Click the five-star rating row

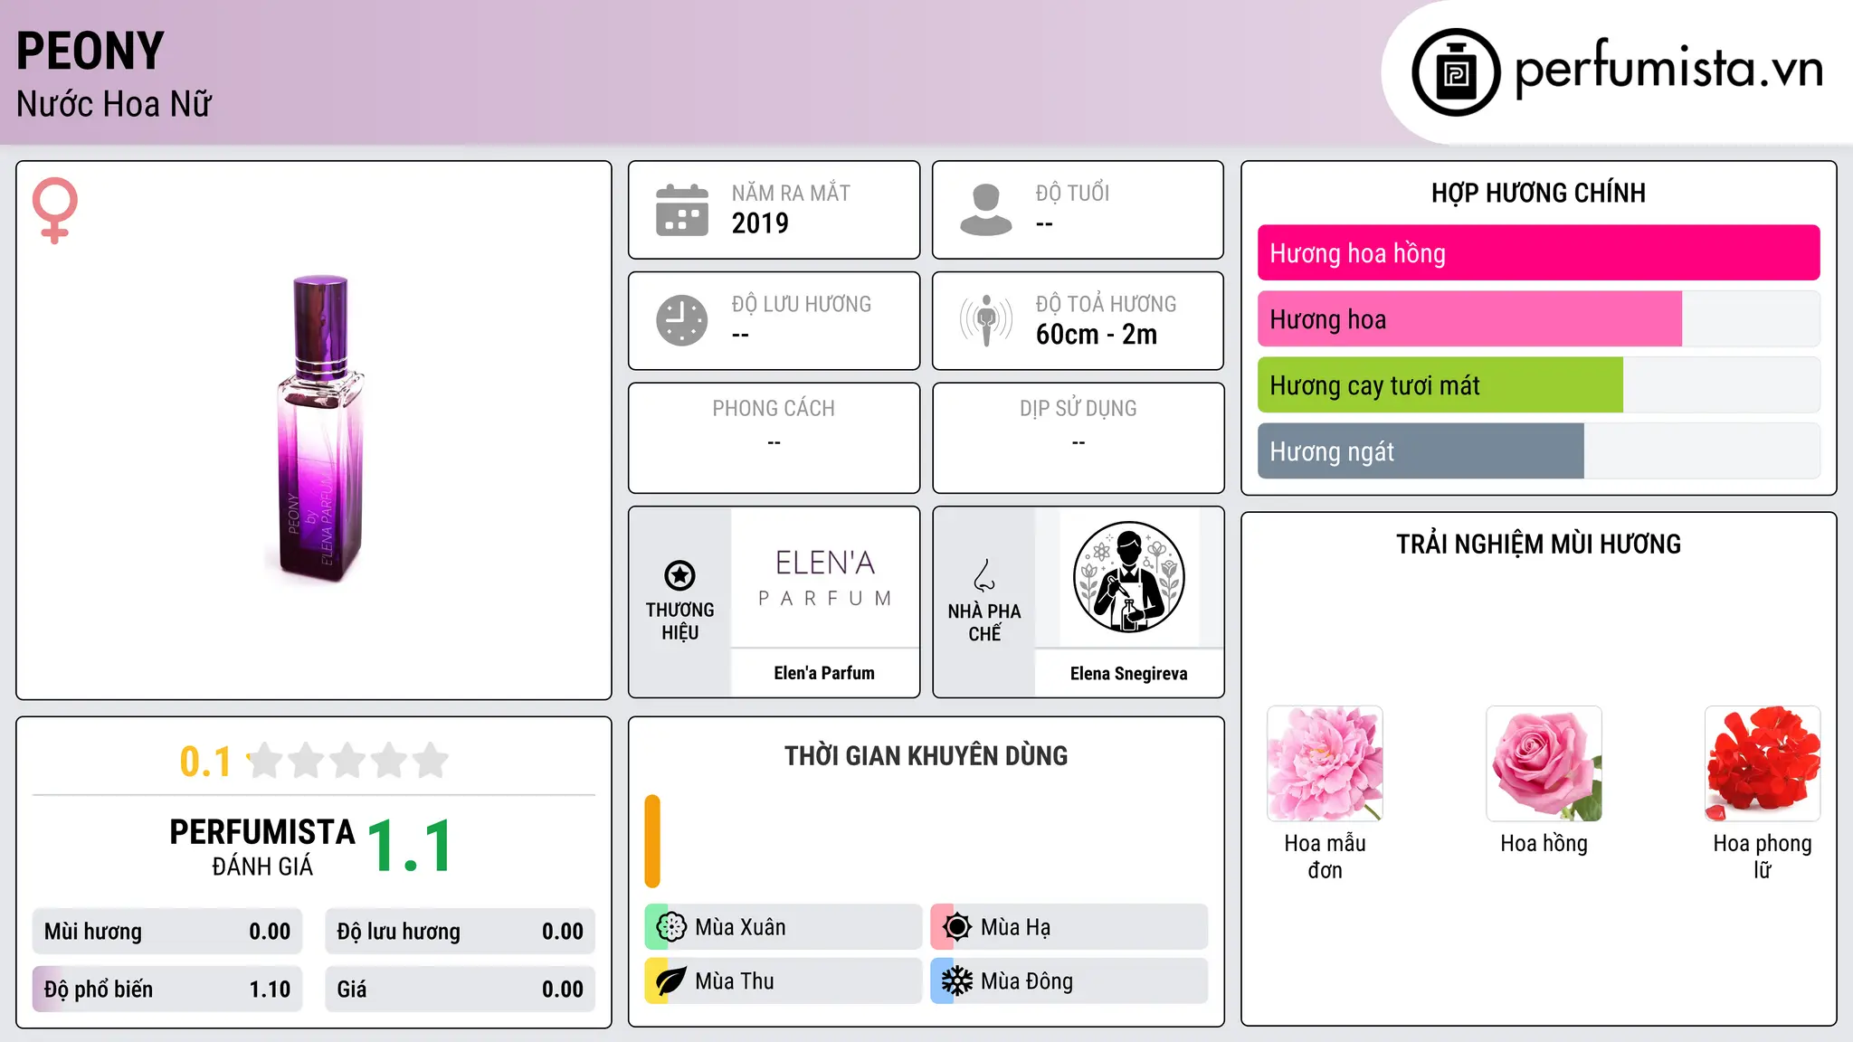tap(348, 761)
